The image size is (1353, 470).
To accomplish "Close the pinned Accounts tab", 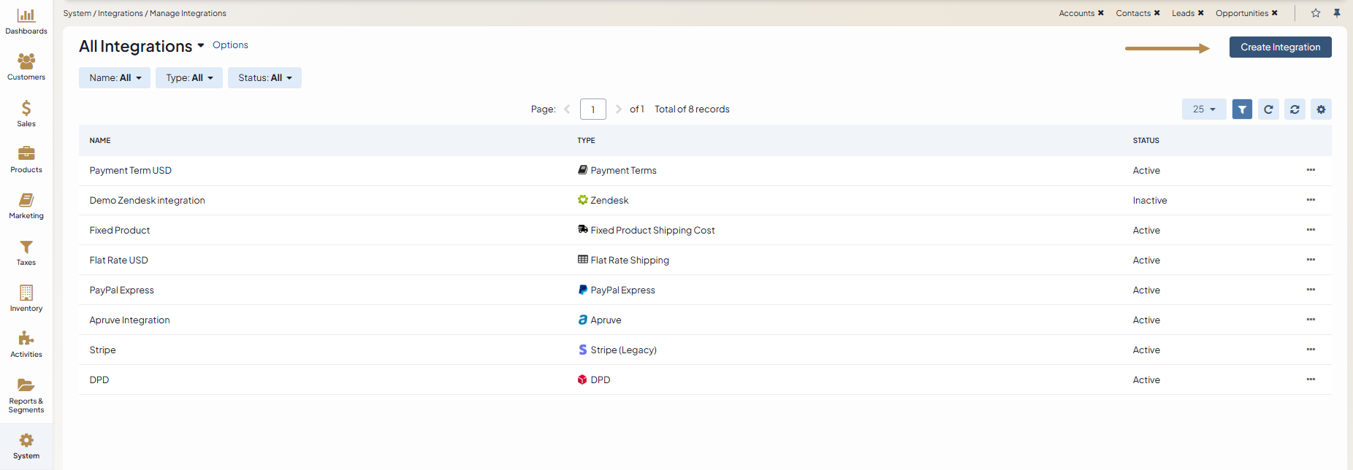I will [1101, 13].
